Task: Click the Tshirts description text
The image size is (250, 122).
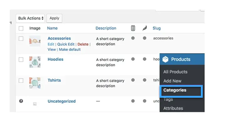Action: (110, 83)
